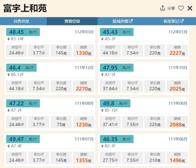Click total price 2270萬 in B6-12F

pyautogui.click(x=84, y=89)
